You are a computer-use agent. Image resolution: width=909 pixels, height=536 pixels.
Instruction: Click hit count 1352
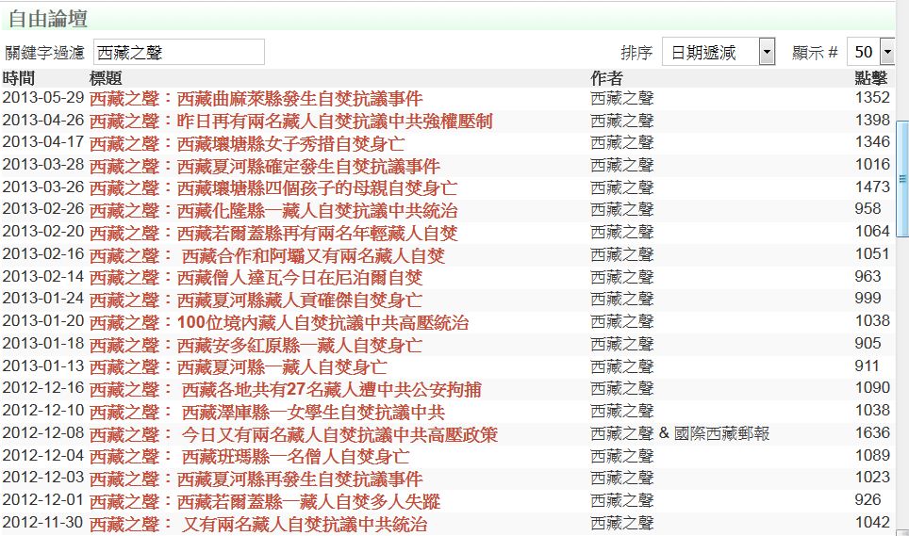pyautogui.click(x=872, y=98)
